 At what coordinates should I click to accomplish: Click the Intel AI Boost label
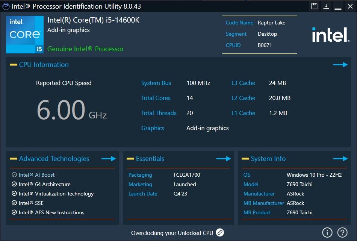(x=37, y=175)
